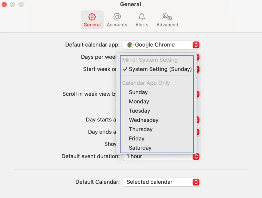Click the Default calendar app label
This screenshot has height=198, width=262.
pyautogui.click(x=92, y=45)
